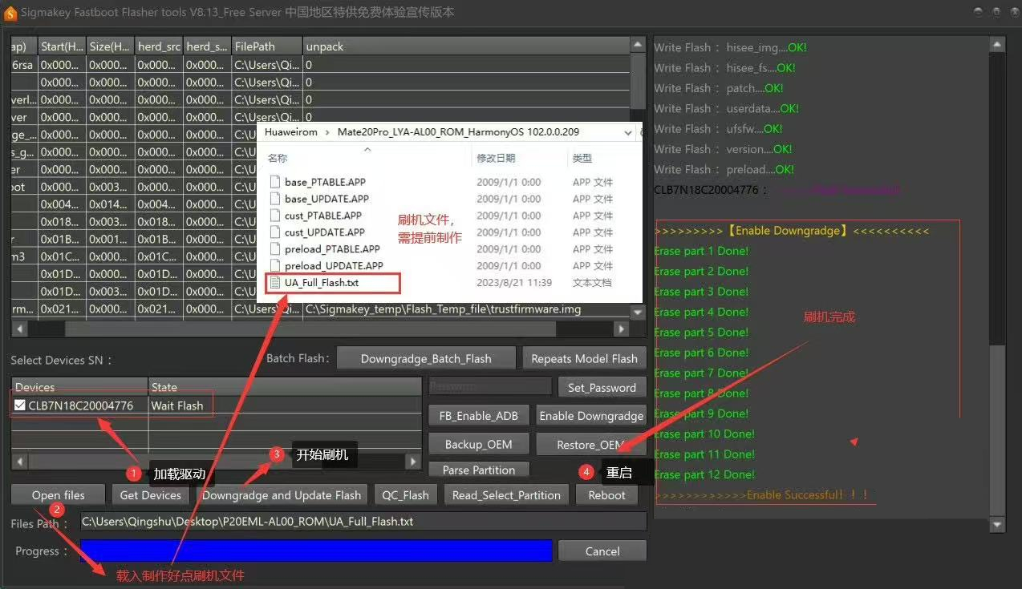Click the log panel's up scroll arrow
The height and width of the screenshot is (589, 1022).
point(998,44)
